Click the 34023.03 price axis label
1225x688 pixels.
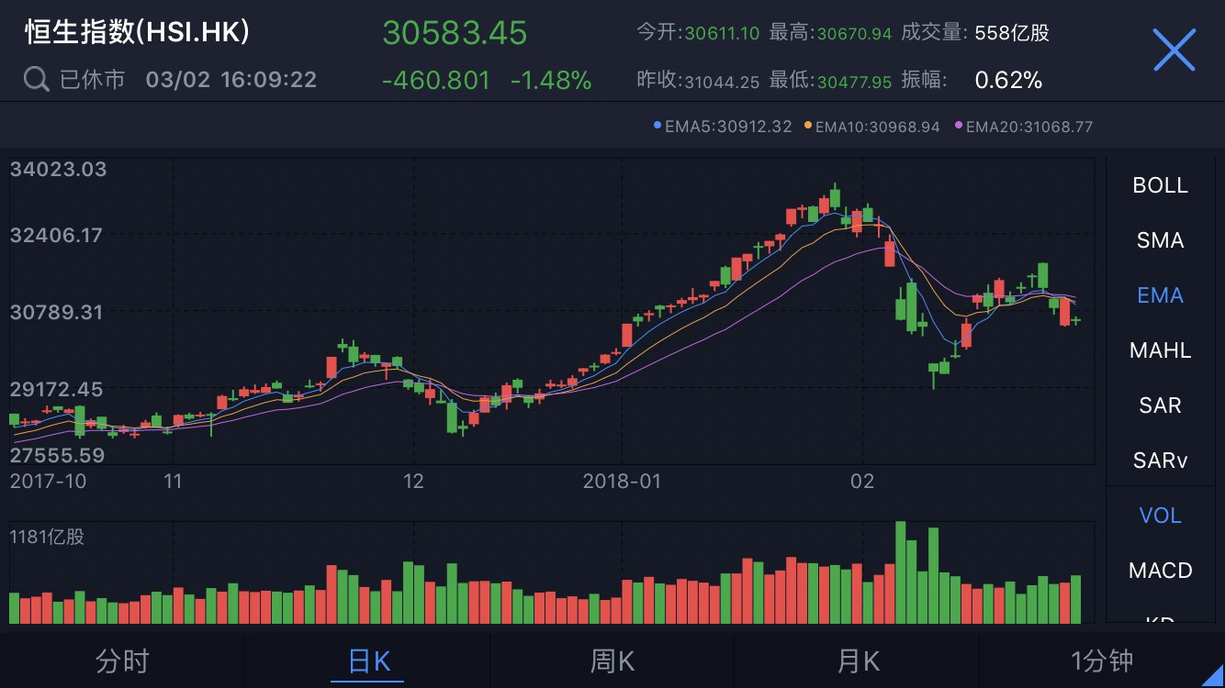tap(58, 170)
